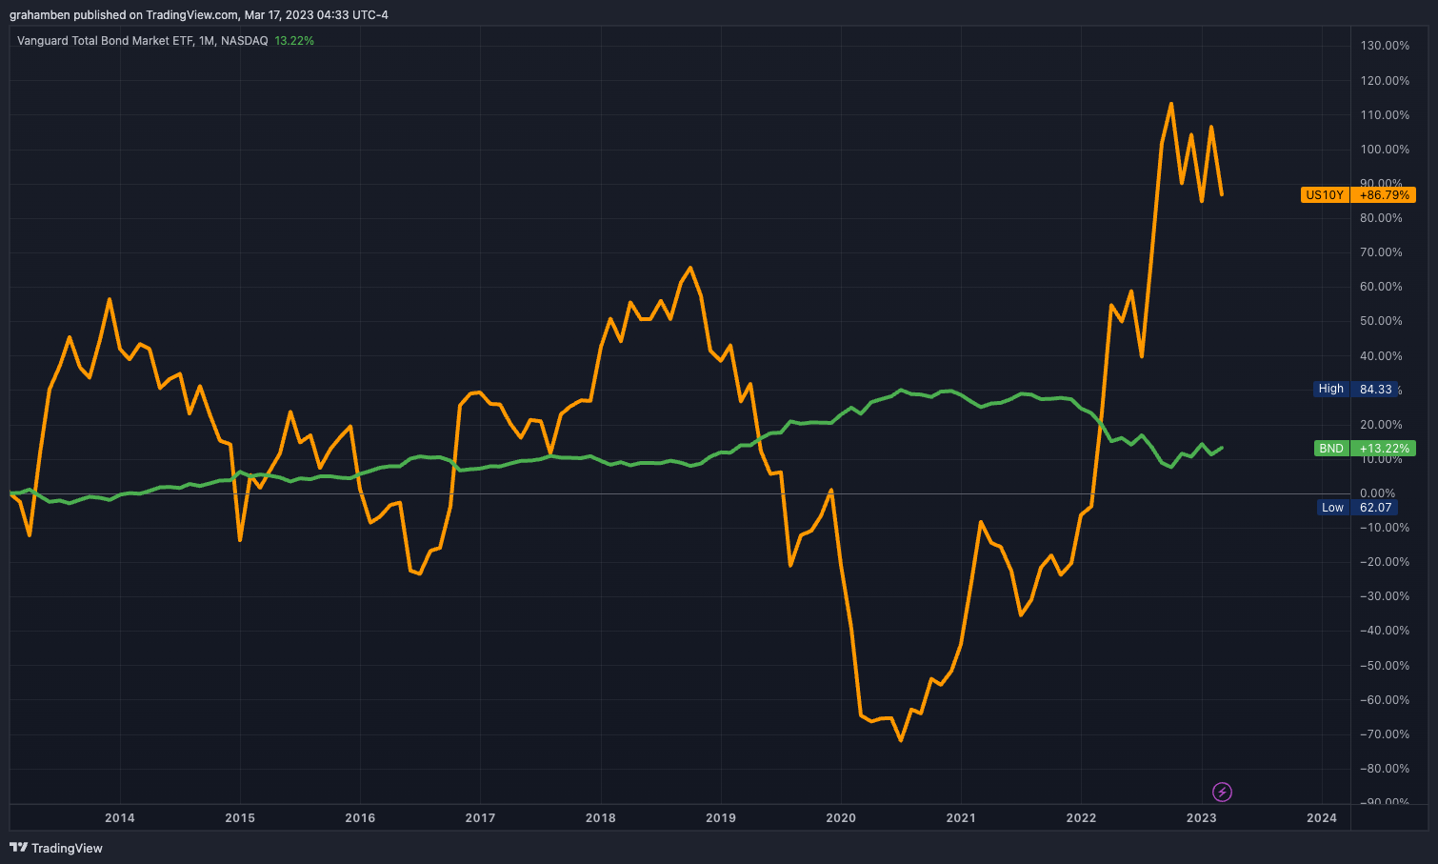Select the green BND series label
The image size is (1438, 864).
pyautogui.click(x=1331, y=449)
